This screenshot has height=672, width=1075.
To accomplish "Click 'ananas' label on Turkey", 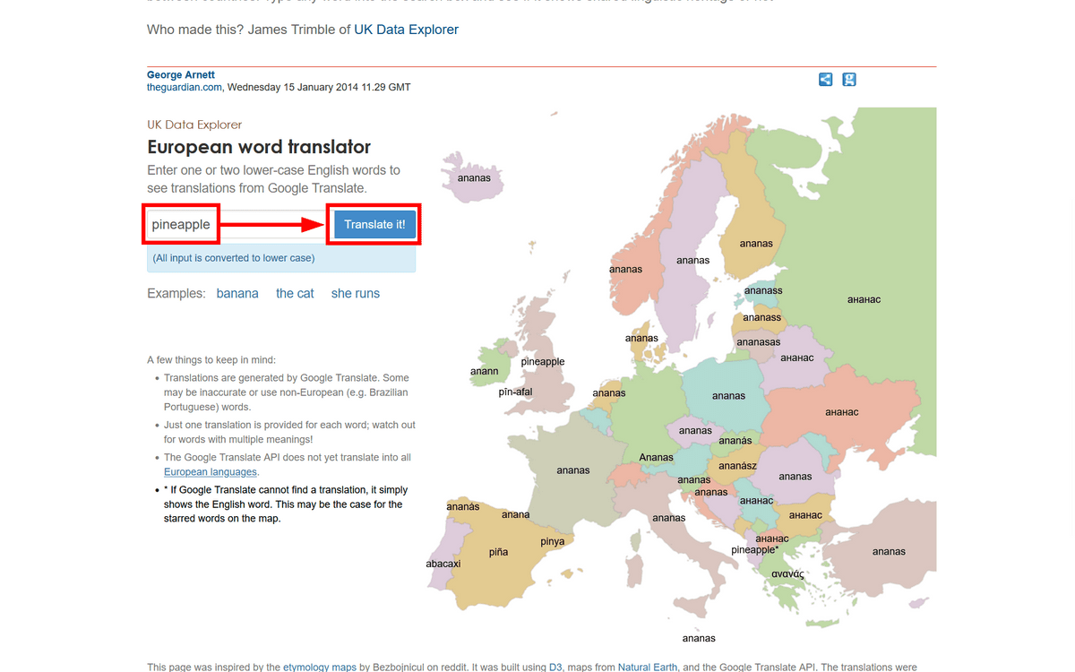I will tap(889, 552).
